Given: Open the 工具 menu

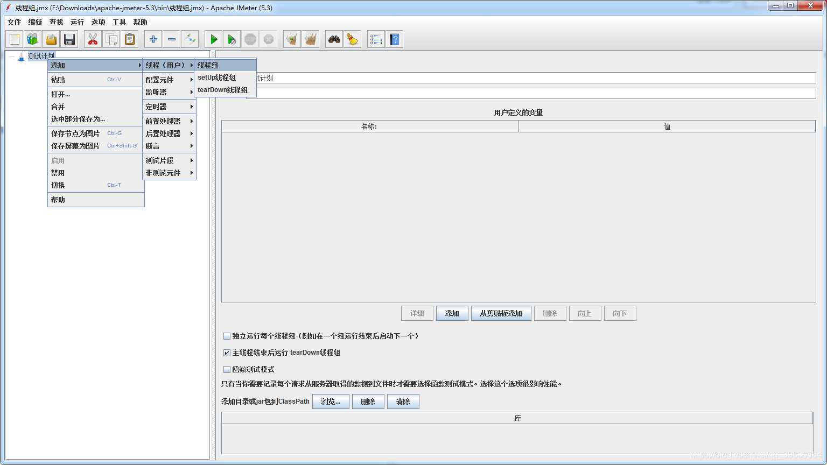Looking at the screenshot, I should (120, 22).
